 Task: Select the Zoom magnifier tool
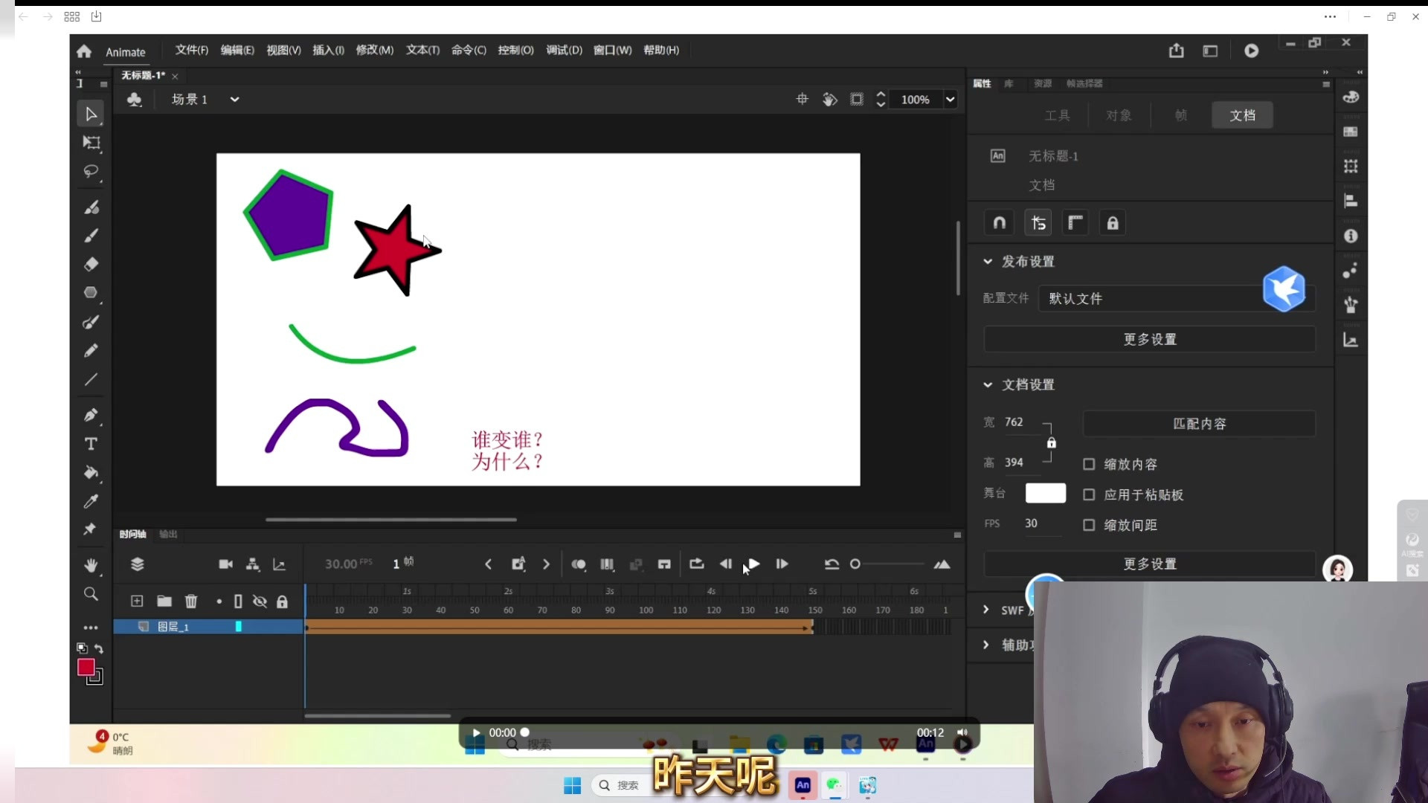click(91, 594)
